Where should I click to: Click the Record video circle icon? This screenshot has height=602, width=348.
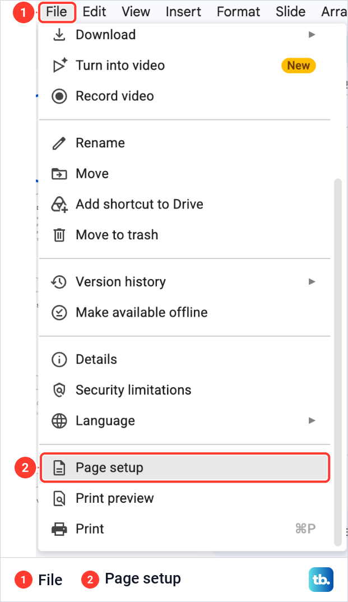tap(59, 96)
